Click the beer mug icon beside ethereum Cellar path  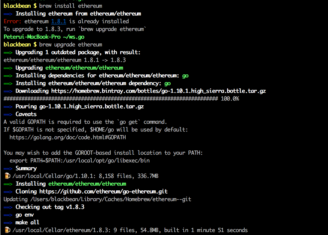[x=7, y=230]
